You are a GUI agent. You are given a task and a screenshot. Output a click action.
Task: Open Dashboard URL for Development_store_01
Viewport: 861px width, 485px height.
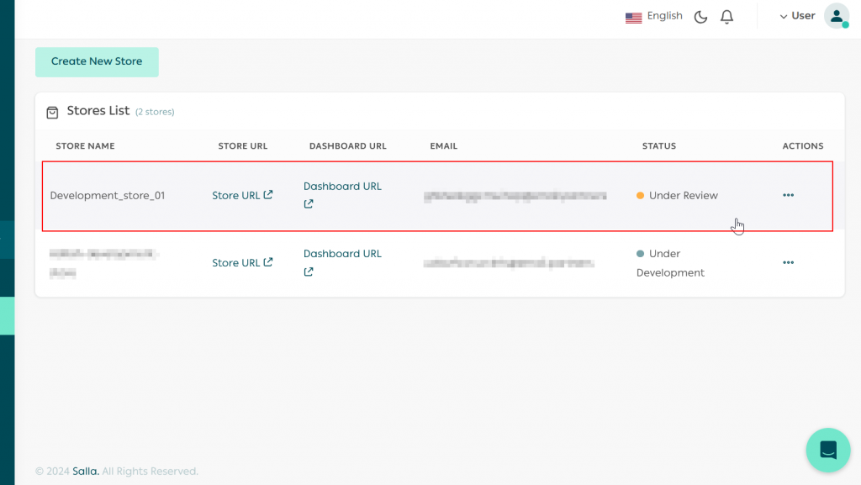[342, 195]
